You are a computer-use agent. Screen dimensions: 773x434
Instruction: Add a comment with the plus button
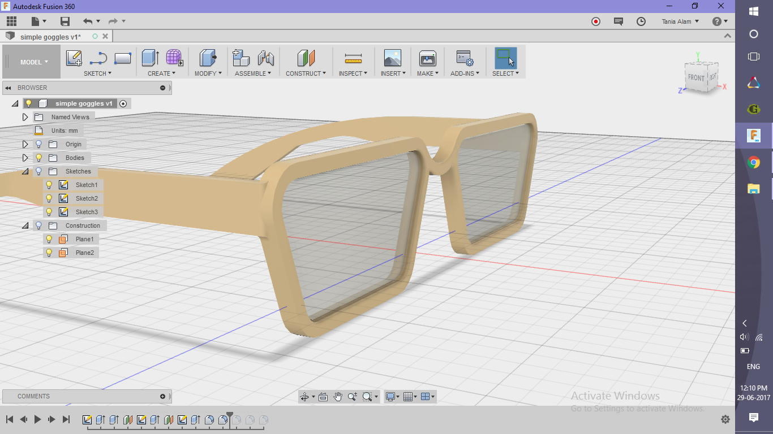163,396
